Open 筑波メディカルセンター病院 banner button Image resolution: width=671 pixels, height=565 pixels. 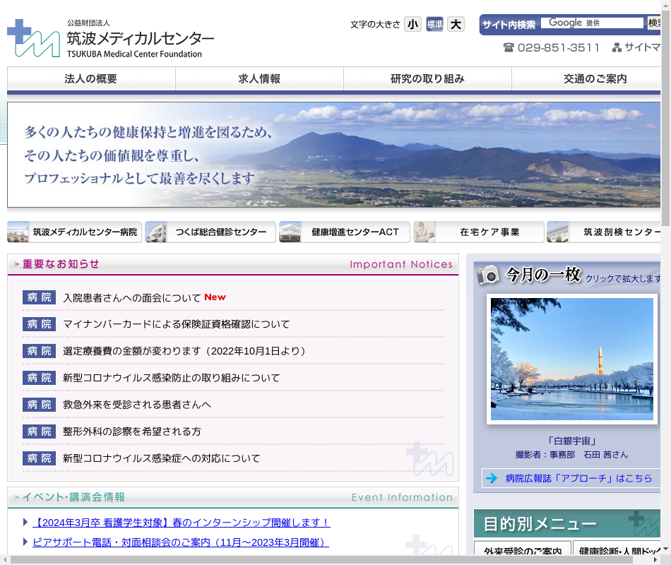74,232
